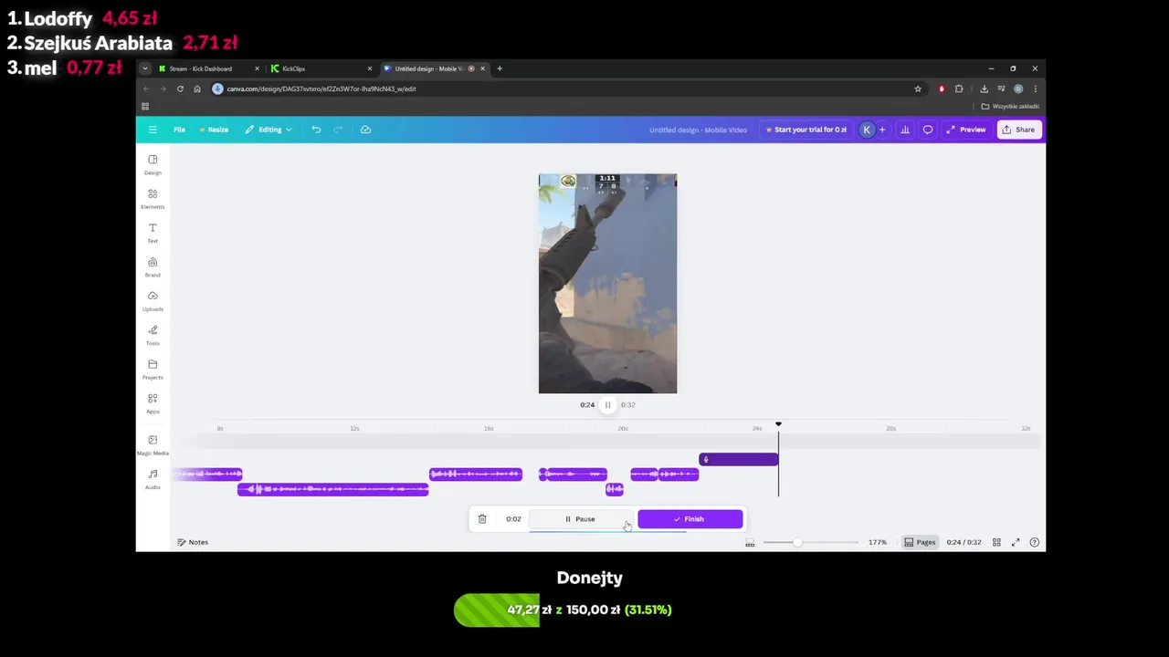Close the Stream - Kick Dashboard tab
The height and width of the screenshot is (657, 1169).
tap(257, 68)
